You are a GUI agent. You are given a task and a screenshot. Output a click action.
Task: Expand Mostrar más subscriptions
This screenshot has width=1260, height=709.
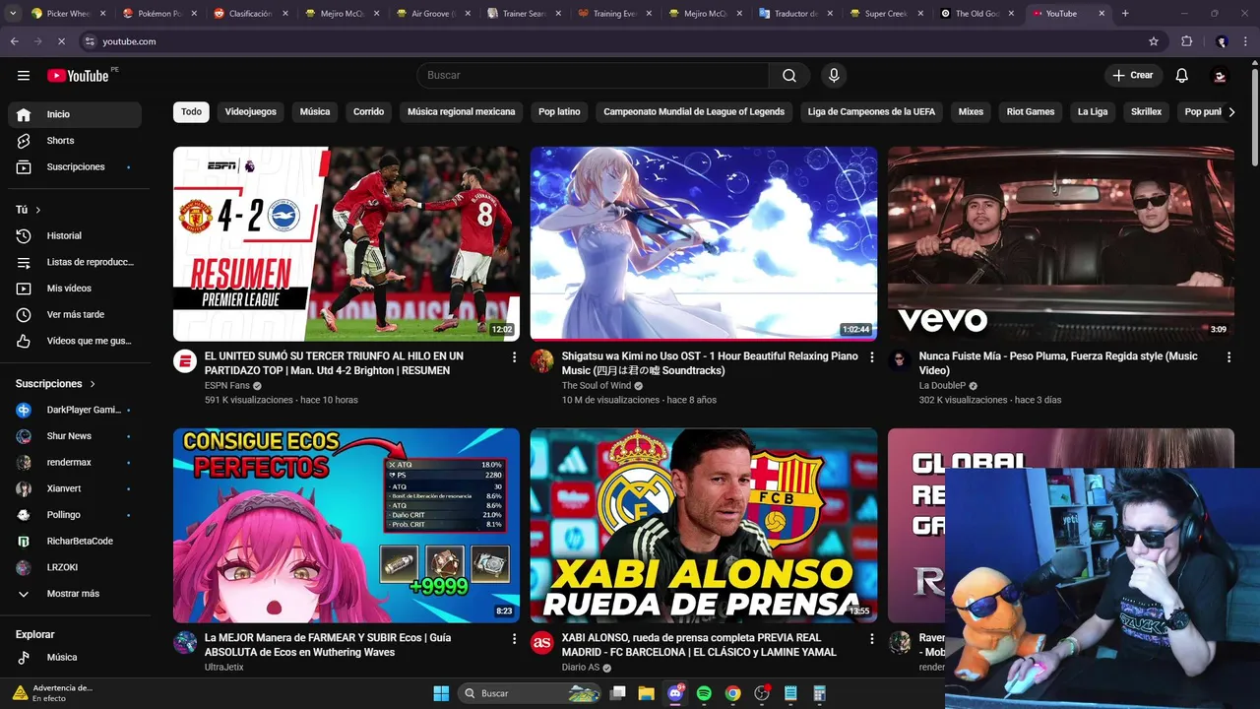(75, 594)
